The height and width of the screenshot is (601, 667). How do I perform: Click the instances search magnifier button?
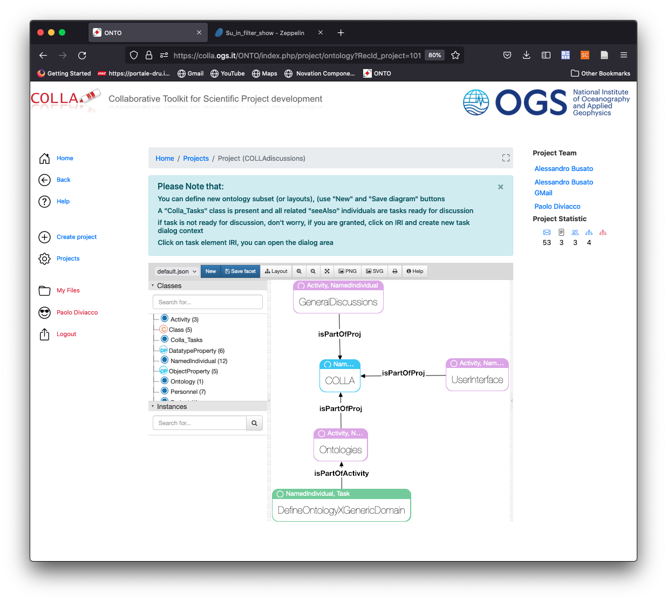click(x=255, y=424)
